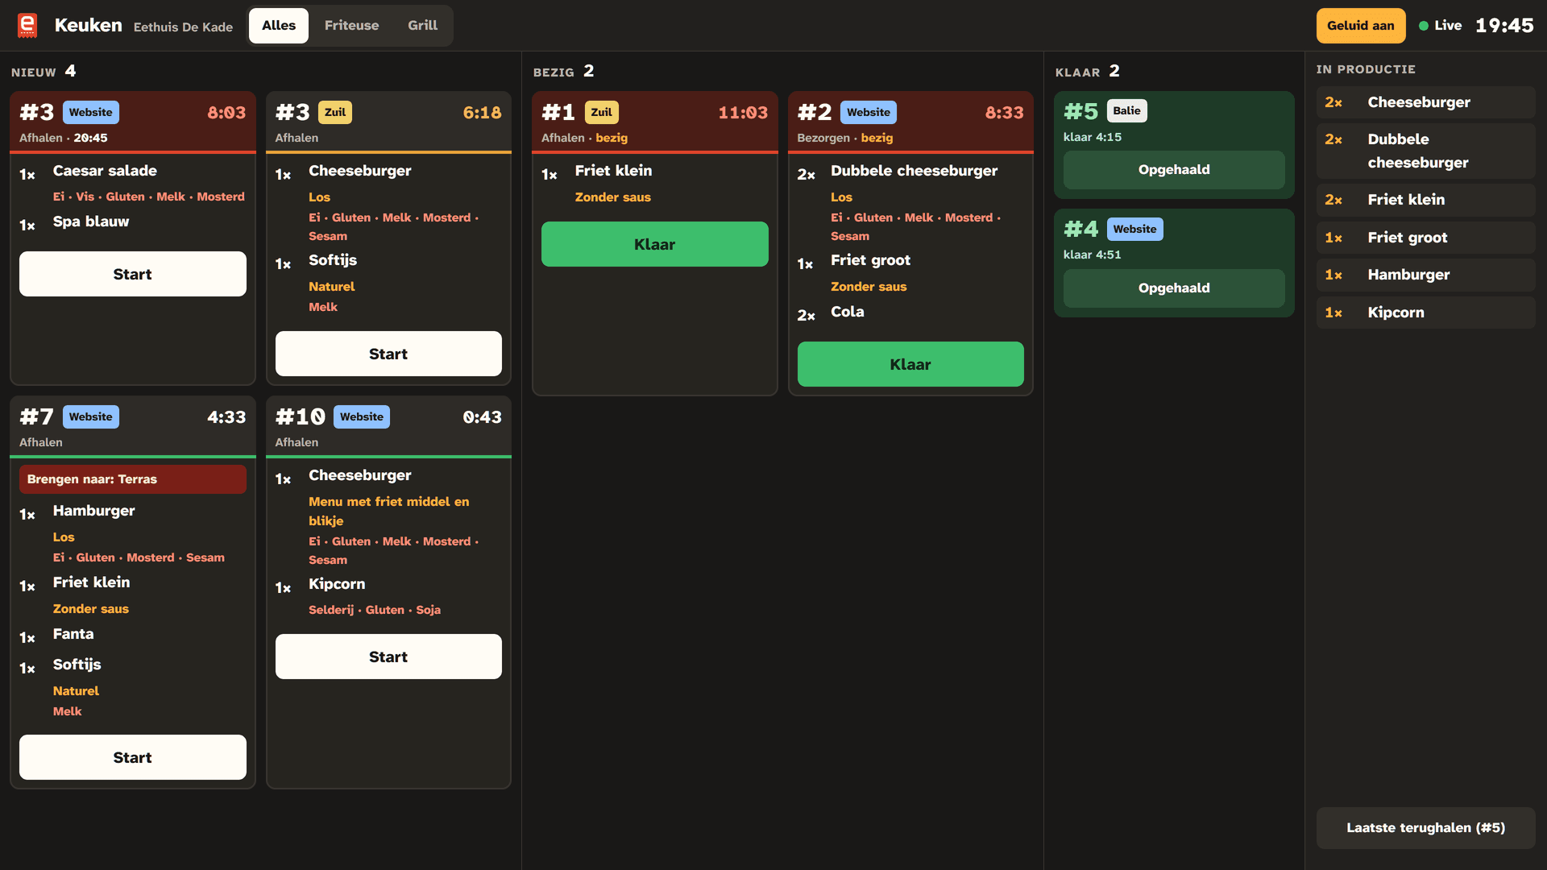Click Kipcorn row in In Productie
1547x870 pixels.
(1425, 313)
